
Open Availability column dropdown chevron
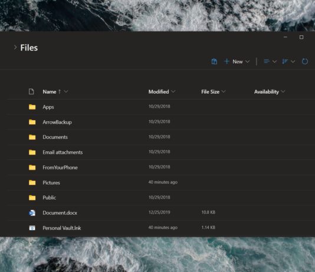pos(283,92)
